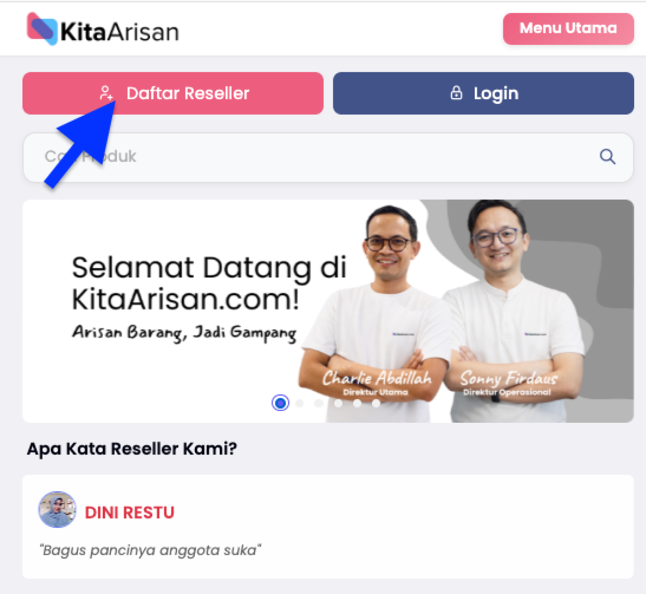This screenshot has width=646, height=594.
Task: Click the magnifying glass search icon
Action: point(608,157)
